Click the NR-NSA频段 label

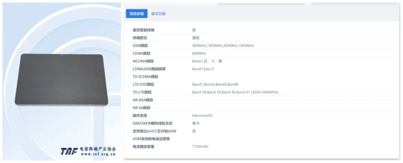(x=143, y=100)
